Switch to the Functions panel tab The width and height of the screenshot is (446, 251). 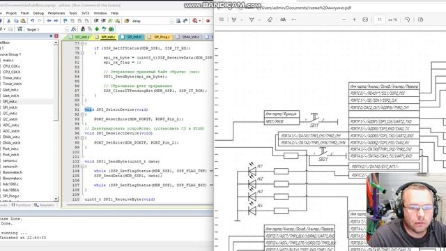point(22,205)
